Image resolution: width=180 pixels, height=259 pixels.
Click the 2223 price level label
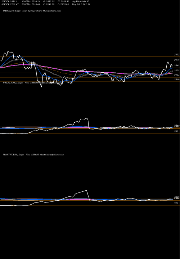click(x=177, y=71)
